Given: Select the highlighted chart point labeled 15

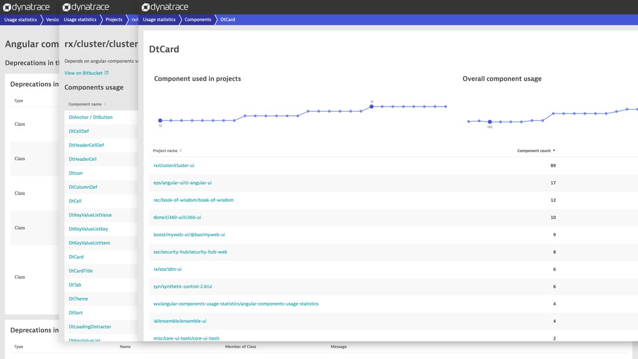Looking at the screenshot, I should coord(371,107).
